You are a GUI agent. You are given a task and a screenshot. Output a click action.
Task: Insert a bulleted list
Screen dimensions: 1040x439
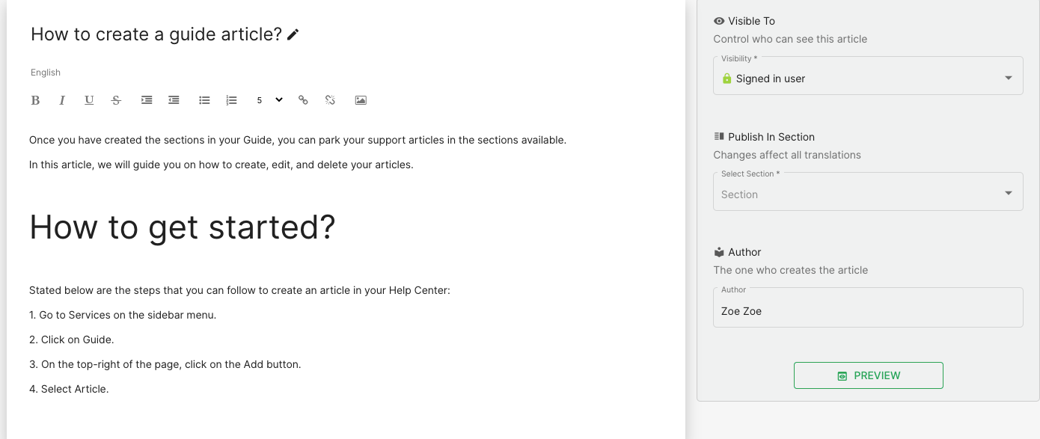click(x=204, y=100)
